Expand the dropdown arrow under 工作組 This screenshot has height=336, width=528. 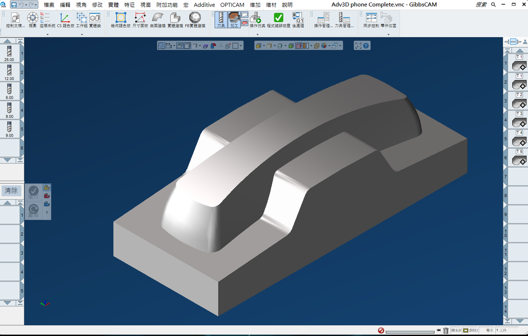pos(82,35)
